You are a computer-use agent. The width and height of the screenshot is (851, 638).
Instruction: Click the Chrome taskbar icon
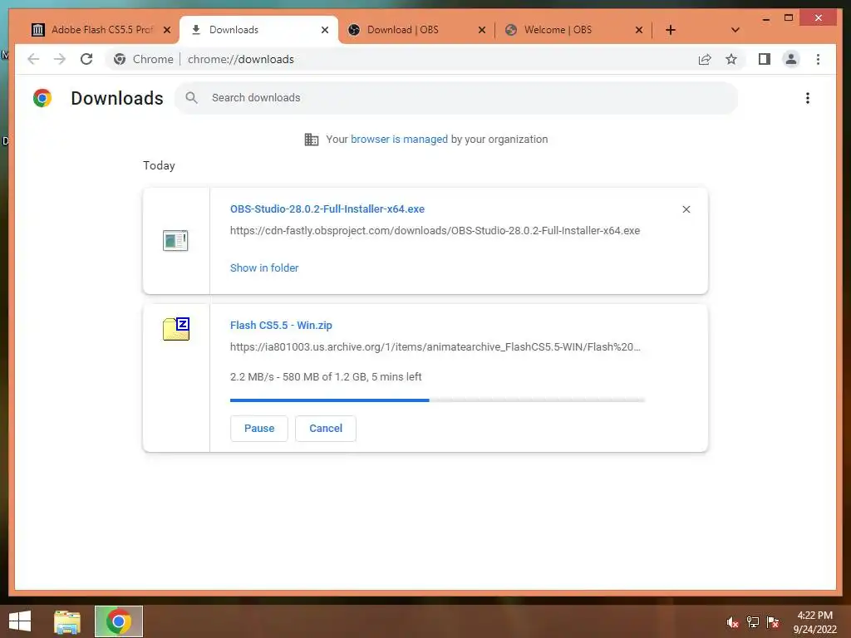(119, 621)
